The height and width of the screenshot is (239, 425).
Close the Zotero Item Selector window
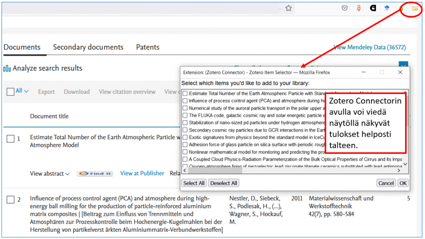400,72
